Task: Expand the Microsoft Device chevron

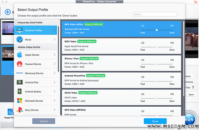Action: coord(55,101)
